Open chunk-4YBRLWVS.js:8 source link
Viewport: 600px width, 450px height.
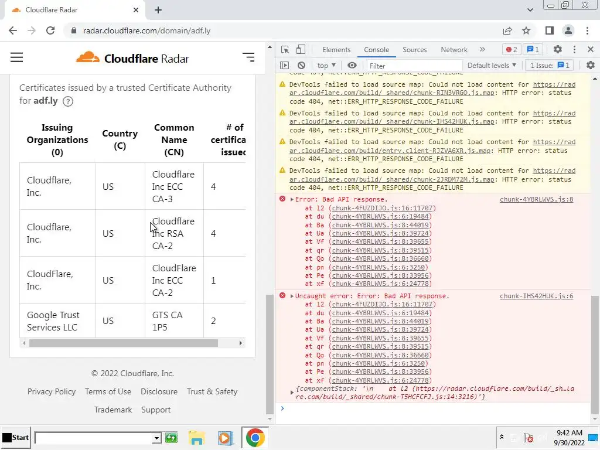[536, 199]
